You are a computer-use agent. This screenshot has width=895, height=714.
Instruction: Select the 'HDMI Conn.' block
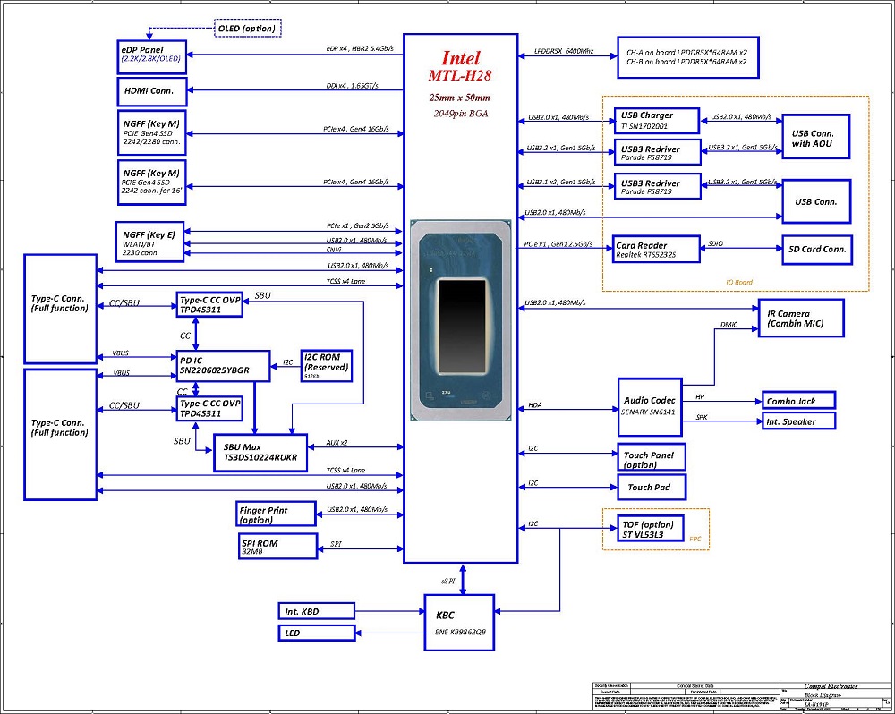[152, 91]
